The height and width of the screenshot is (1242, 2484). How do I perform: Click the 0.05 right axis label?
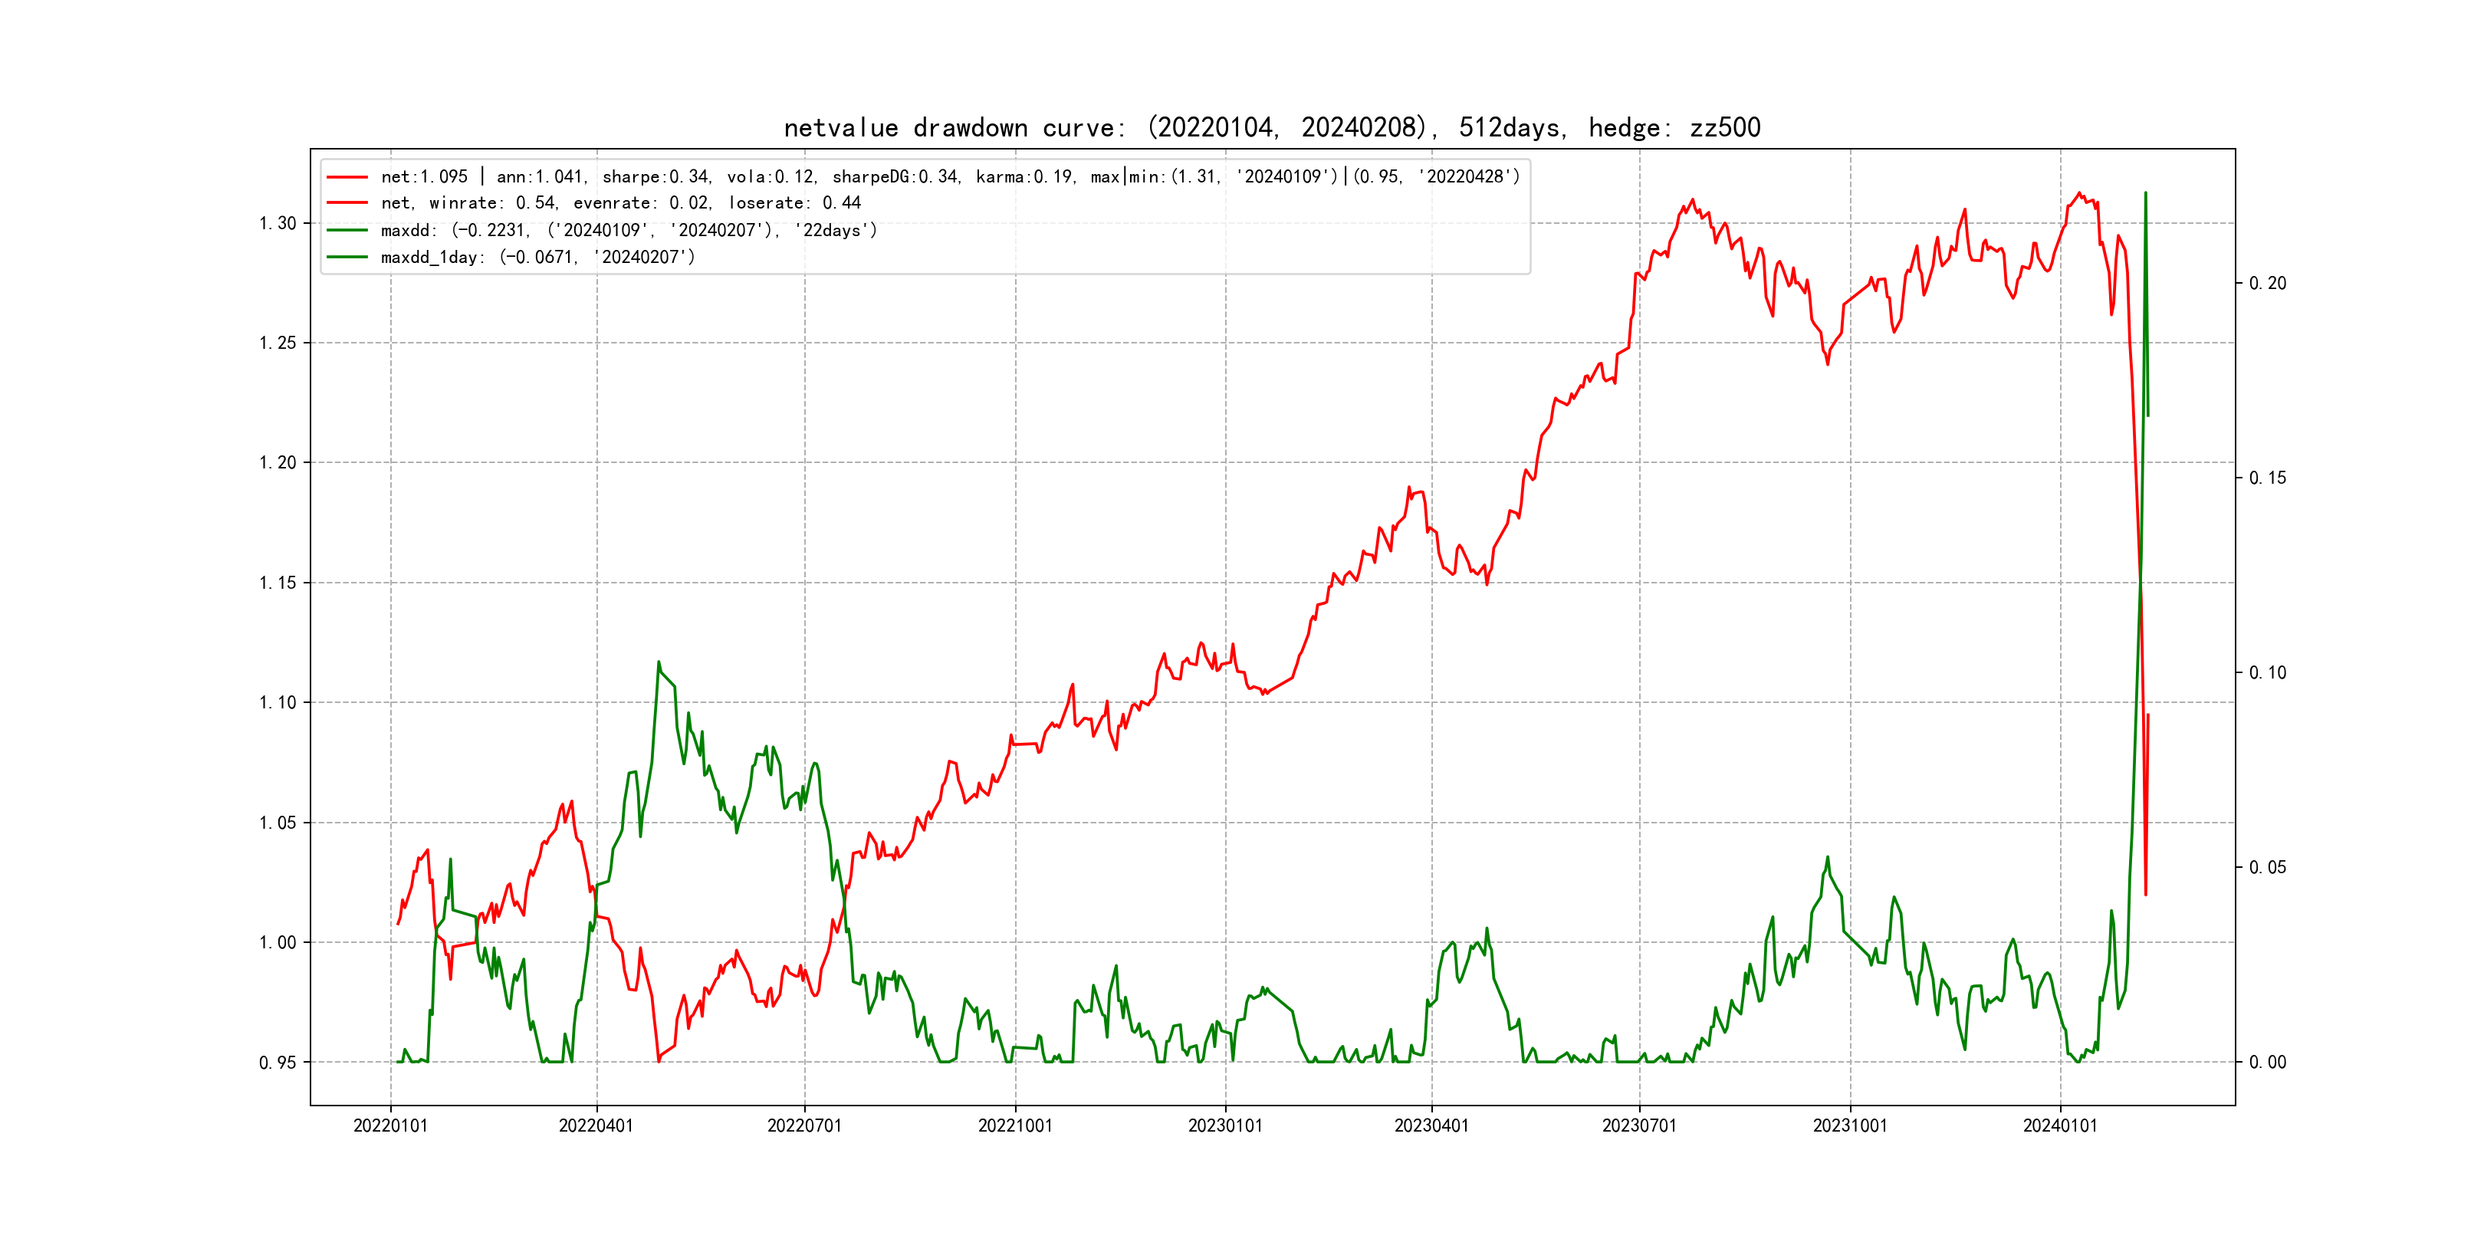pos(2267,868)
